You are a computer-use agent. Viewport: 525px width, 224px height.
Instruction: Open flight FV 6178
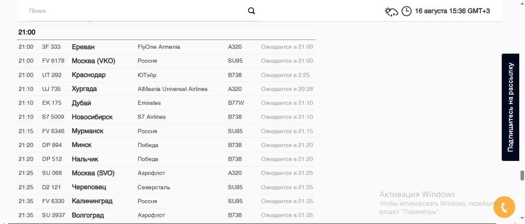coord(53,61)
